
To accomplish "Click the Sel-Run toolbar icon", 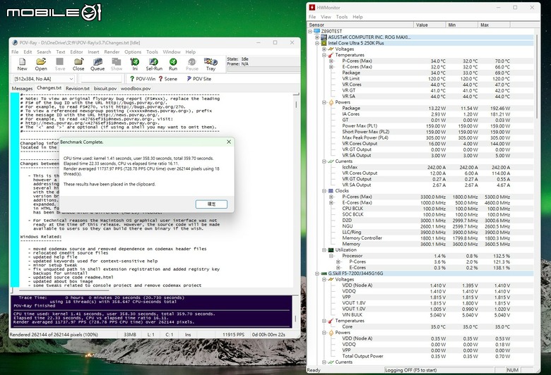I will (x=154, y=64).
